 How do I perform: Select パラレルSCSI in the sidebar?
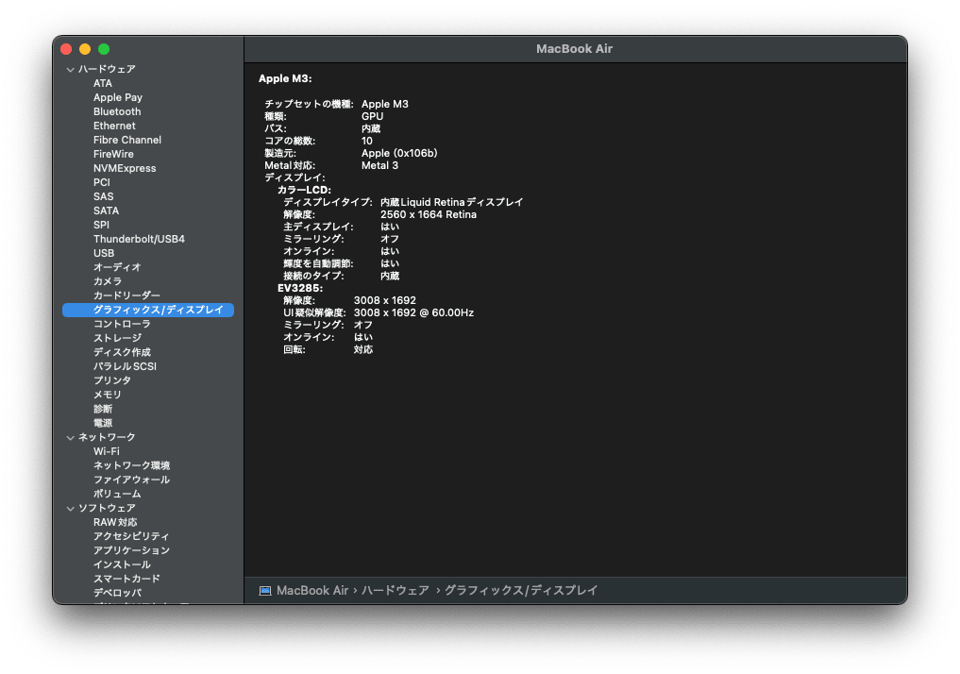click(125, 366)
